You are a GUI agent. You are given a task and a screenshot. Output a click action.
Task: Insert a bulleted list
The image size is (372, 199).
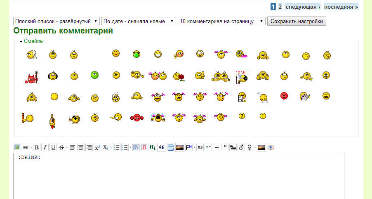pyautogui.click(x=125, y=147)
